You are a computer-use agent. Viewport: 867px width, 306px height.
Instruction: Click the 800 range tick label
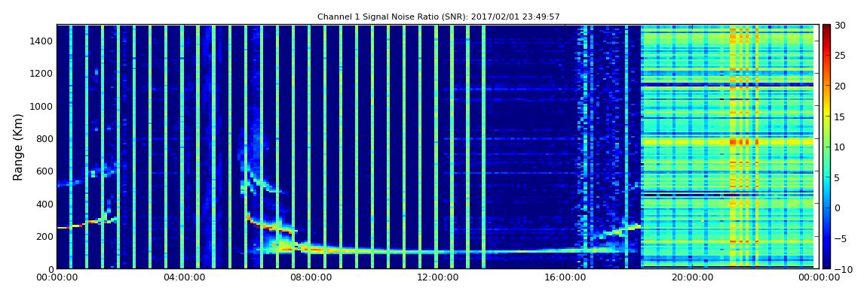point(44,138)
